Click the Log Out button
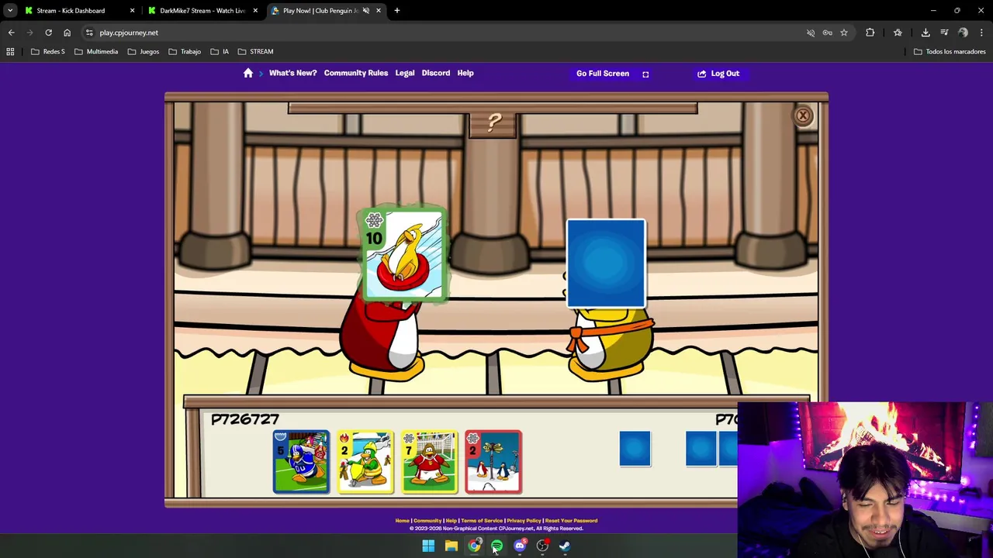Viewport: 993px width, 558px height. 718,74
